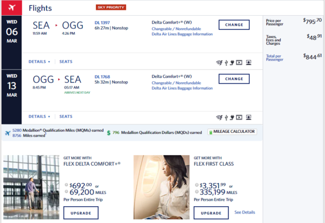Open See Details link for Flex First Class

[x=244, y=212]
